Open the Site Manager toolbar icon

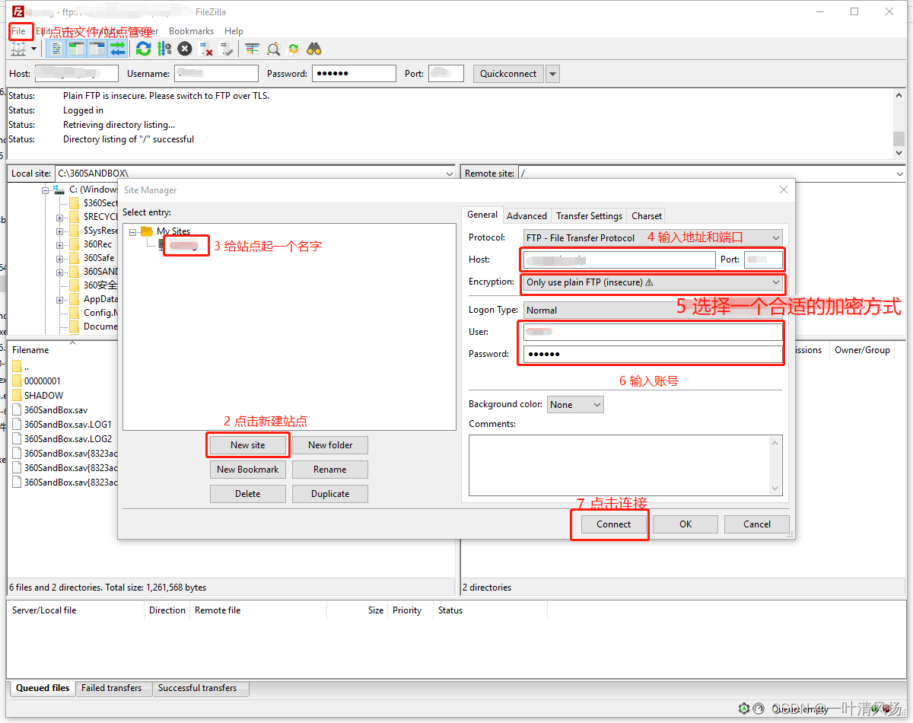[18, 49]
